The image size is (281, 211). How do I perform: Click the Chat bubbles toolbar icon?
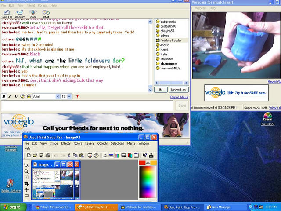[x=46, y=14]
